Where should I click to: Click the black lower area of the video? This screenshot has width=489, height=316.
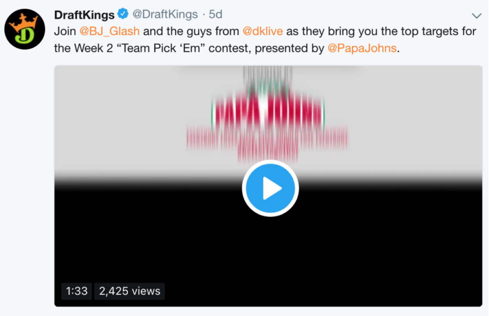(382, 248)
